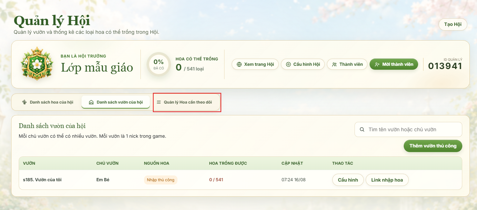Image resolution: width=477 pixels, height=210 pixels.
Task: Click the Link nhập hoa button
Action: [387, 180]
